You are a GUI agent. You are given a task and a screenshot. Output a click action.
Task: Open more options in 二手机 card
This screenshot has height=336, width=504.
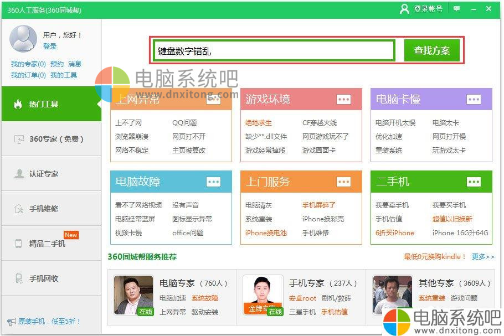(474, 182)
